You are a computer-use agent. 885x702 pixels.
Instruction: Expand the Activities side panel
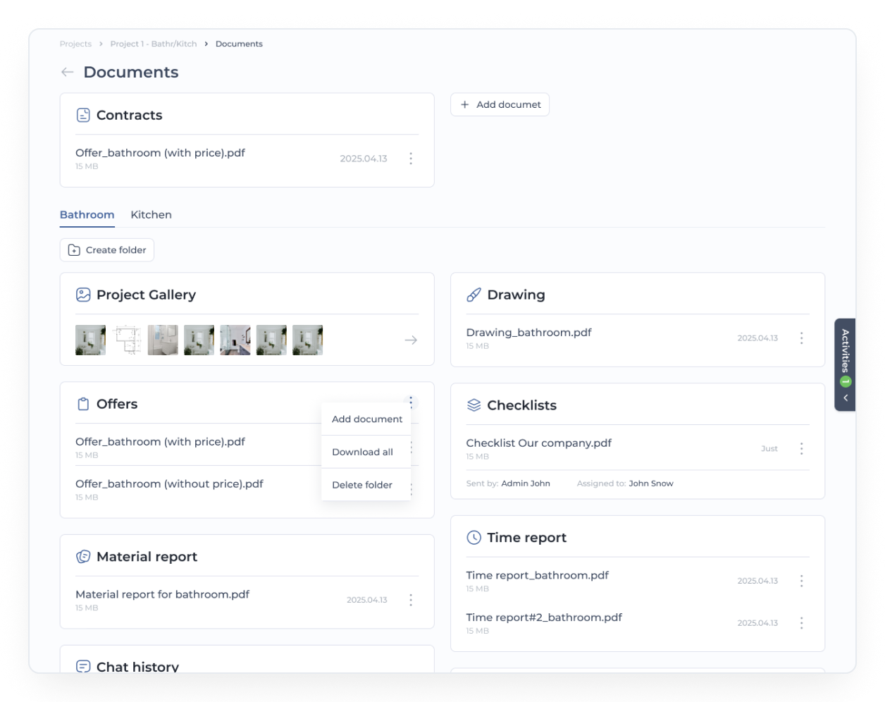pos(845,364)
